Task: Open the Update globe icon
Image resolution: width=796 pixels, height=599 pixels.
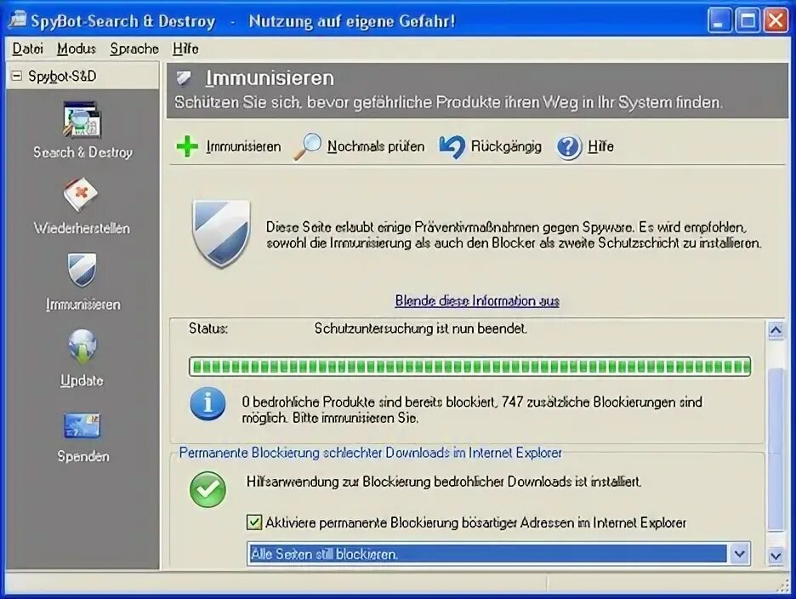Action: point(82,347)
